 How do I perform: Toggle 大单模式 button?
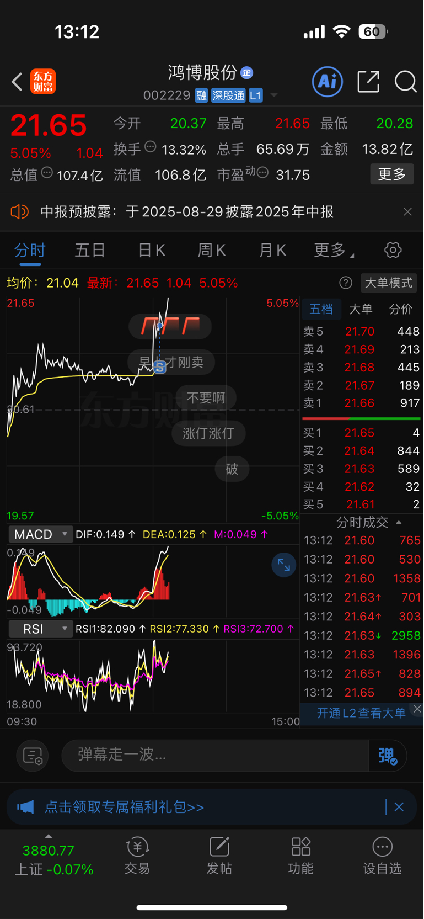[x=389, y=283]
